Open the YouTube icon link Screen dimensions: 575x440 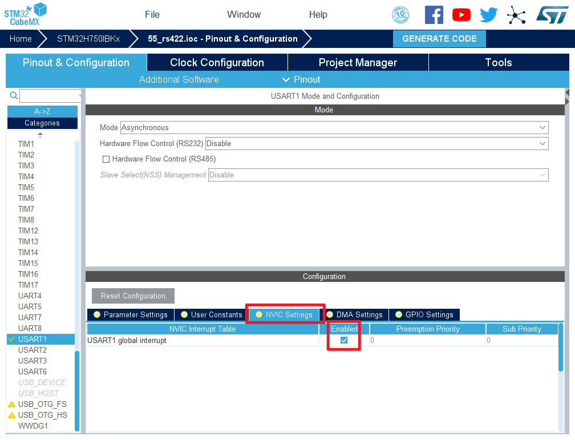click(x=461, y=15)
